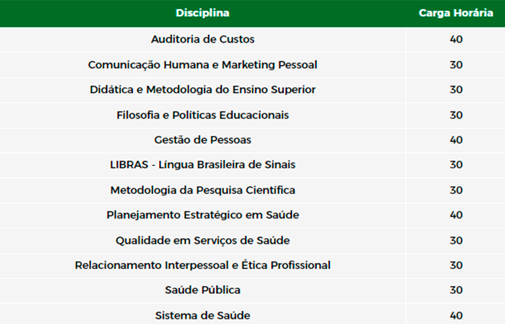Click Planejamento Estratégico em Saúde
The width and height of the screenshot is (505, 324).
click(202, 215)
